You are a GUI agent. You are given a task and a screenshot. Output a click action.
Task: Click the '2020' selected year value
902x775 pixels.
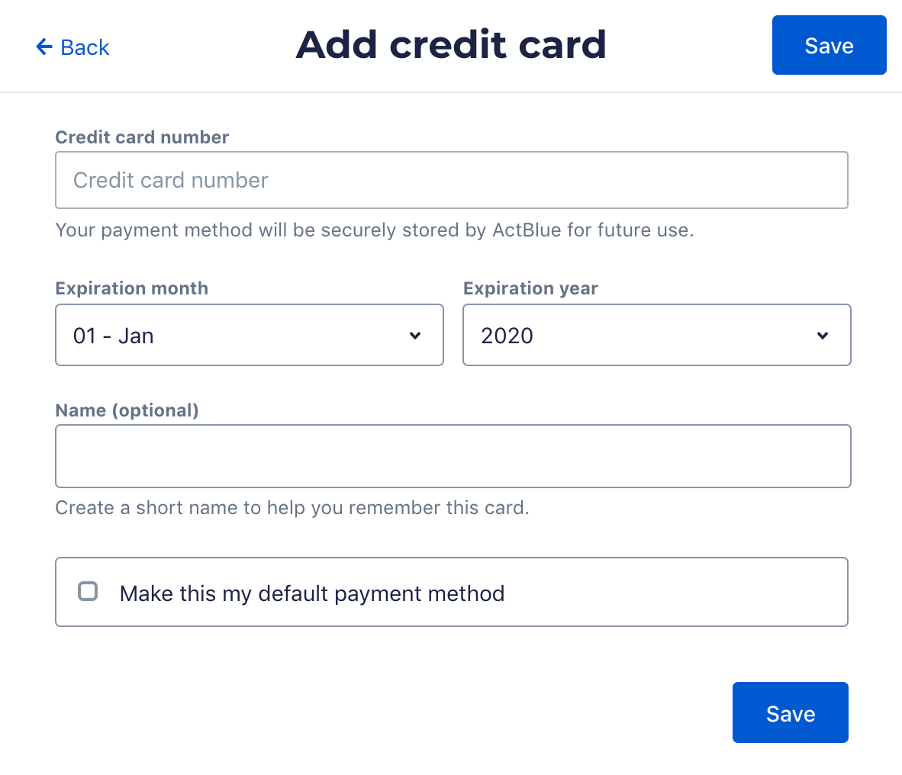(x=507, y=336)
